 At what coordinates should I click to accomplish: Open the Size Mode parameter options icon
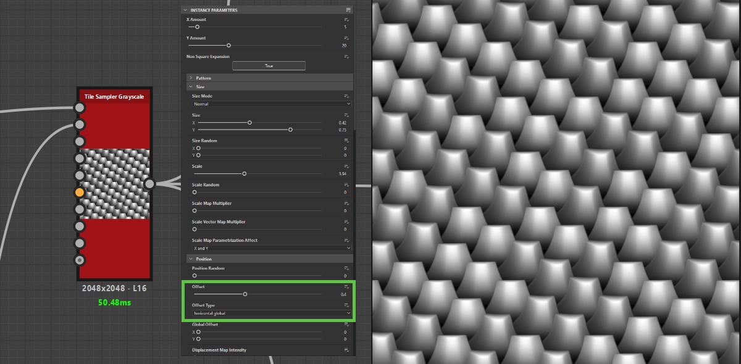(347, 96)
